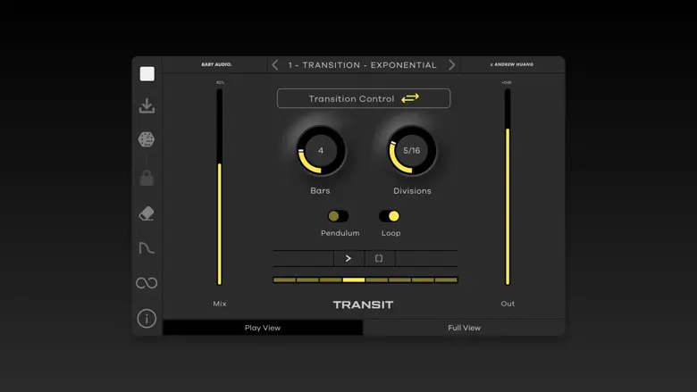
Task: Click the bracket loop region button
Action: (x=379, y=258)
